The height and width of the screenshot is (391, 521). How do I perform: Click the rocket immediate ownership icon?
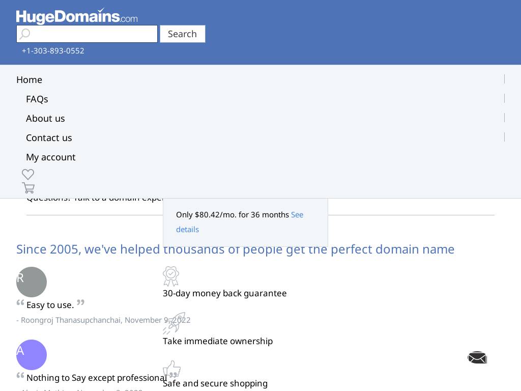click(x=174, y=323)
